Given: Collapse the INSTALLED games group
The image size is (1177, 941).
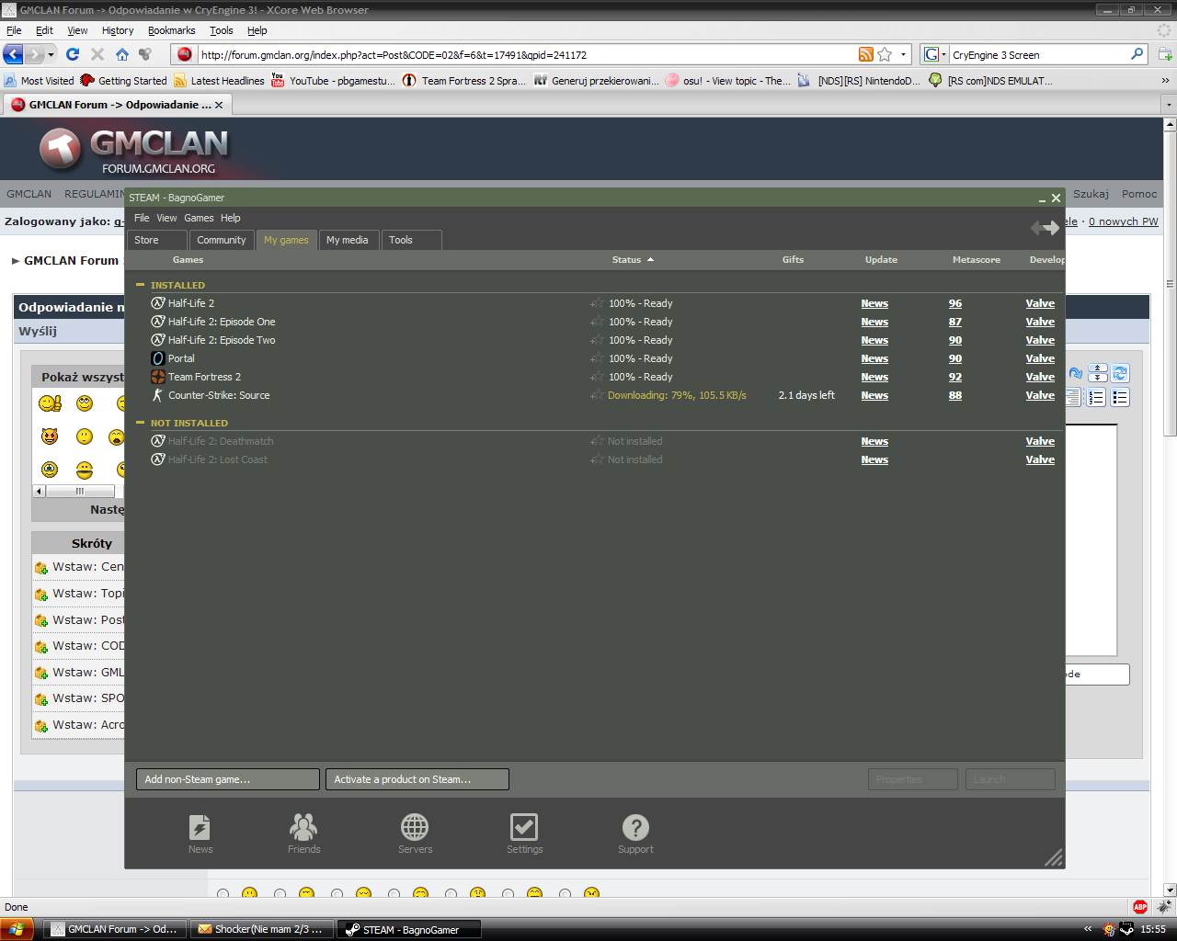Looking at the screenshot, I should pos(141,285).
